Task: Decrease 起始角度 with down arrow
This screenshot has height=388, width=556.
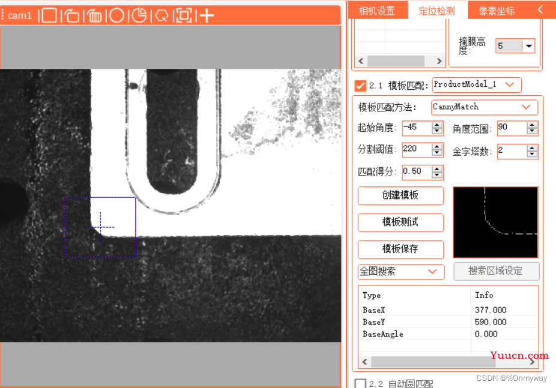Action: [x=437, y=131]
